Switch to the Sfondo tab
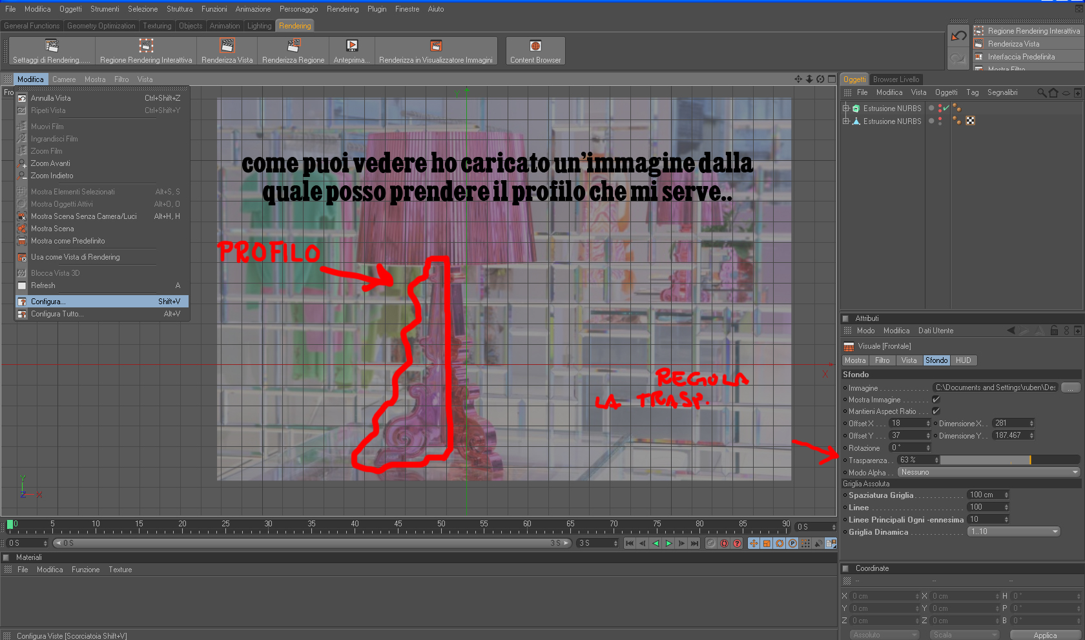The image size is (1085, 640). pyautogui.click(x=936, y=360)
